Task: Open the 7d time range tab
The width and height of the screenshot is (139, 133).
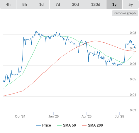Action: (58, 4)
